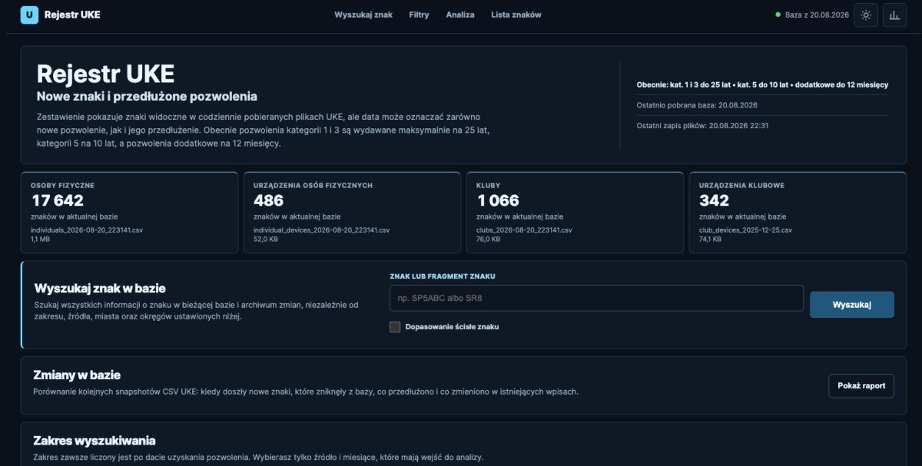The width and height of the screenshot is (922, 466).
Task: Click the Zakres wyszukiwania heading
Action: [95, 440]
